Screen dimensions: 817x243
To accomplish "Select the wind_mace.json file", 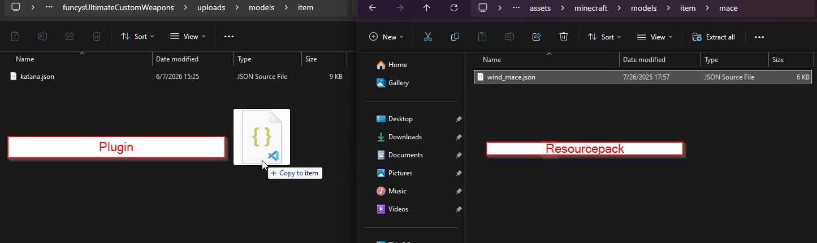I will (x=643, y=77).
